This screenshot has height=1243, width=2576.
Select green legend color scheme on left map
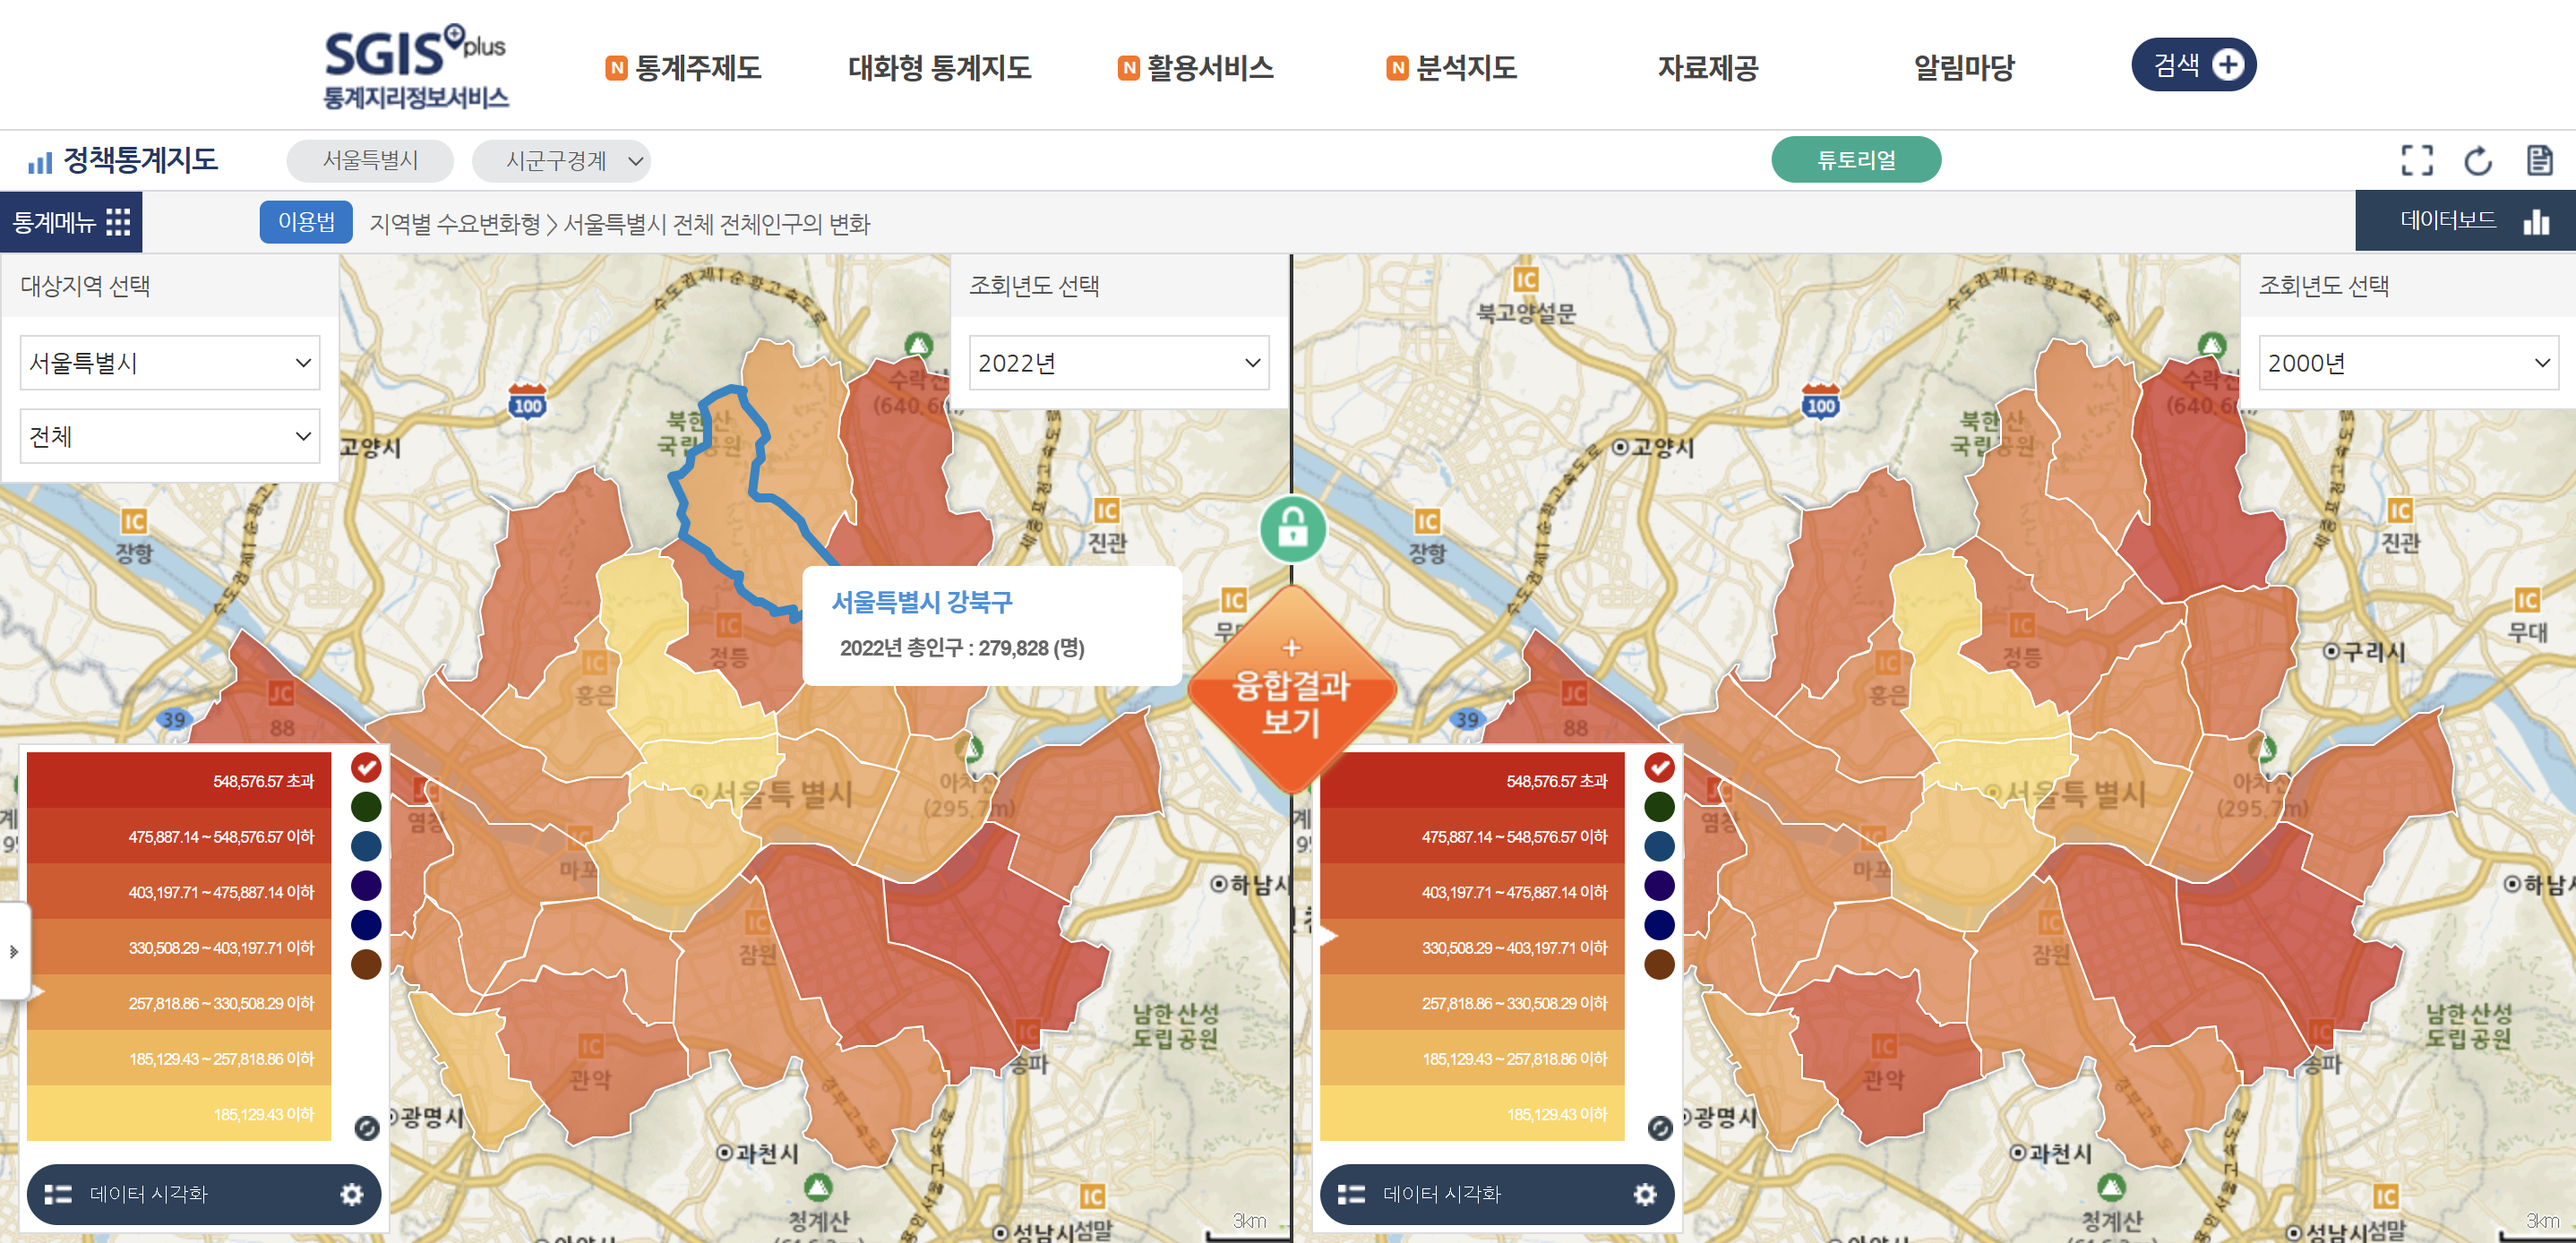point(366,806)
